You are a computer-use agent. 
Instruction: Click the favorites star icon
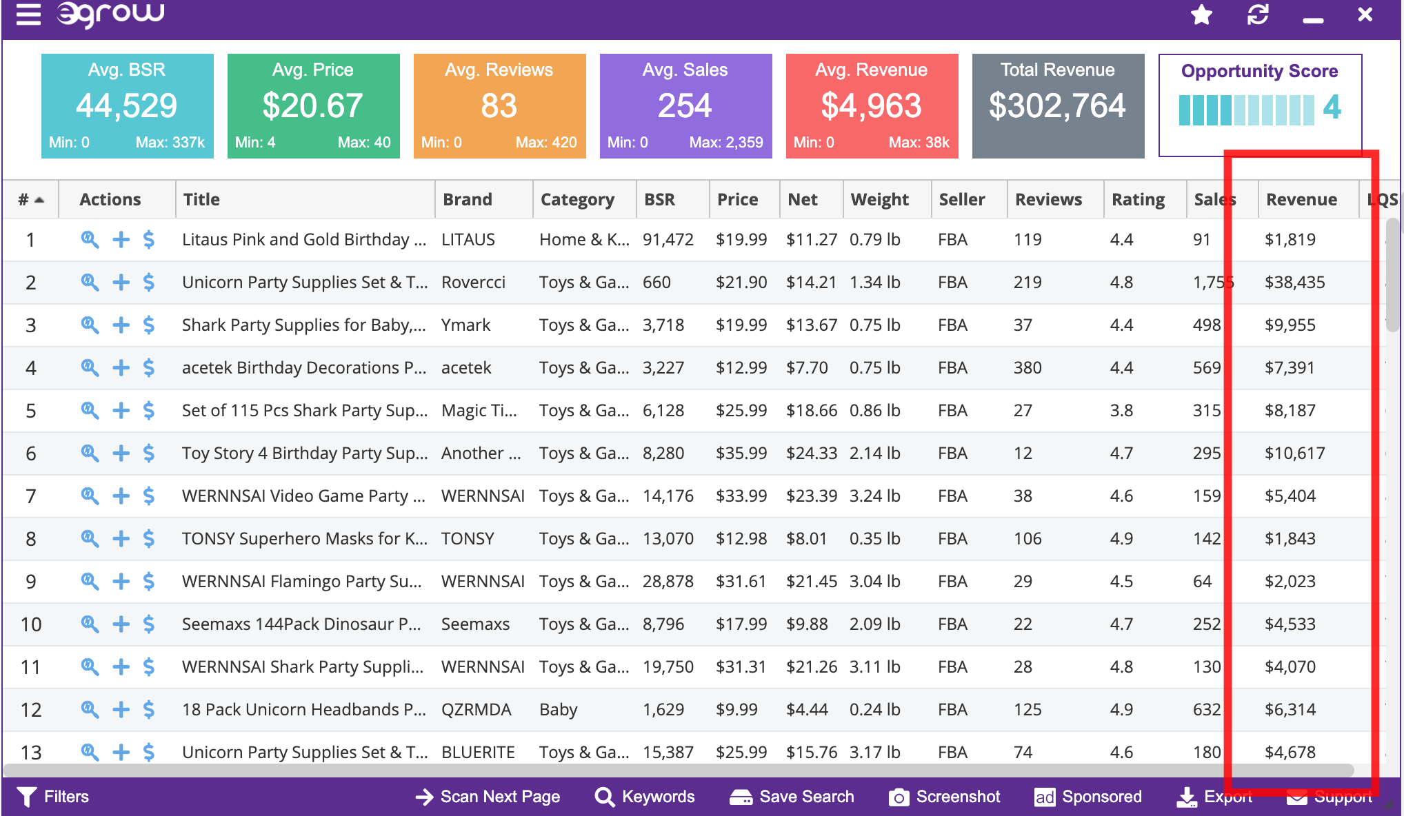point(1201,14)
